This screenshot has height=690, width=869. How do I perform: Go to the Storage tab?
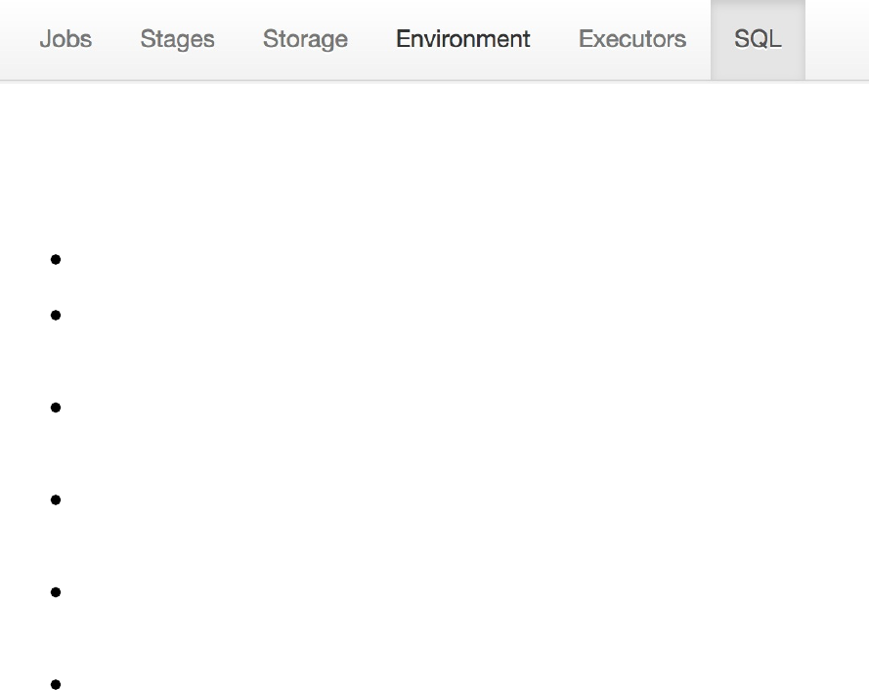305,39
